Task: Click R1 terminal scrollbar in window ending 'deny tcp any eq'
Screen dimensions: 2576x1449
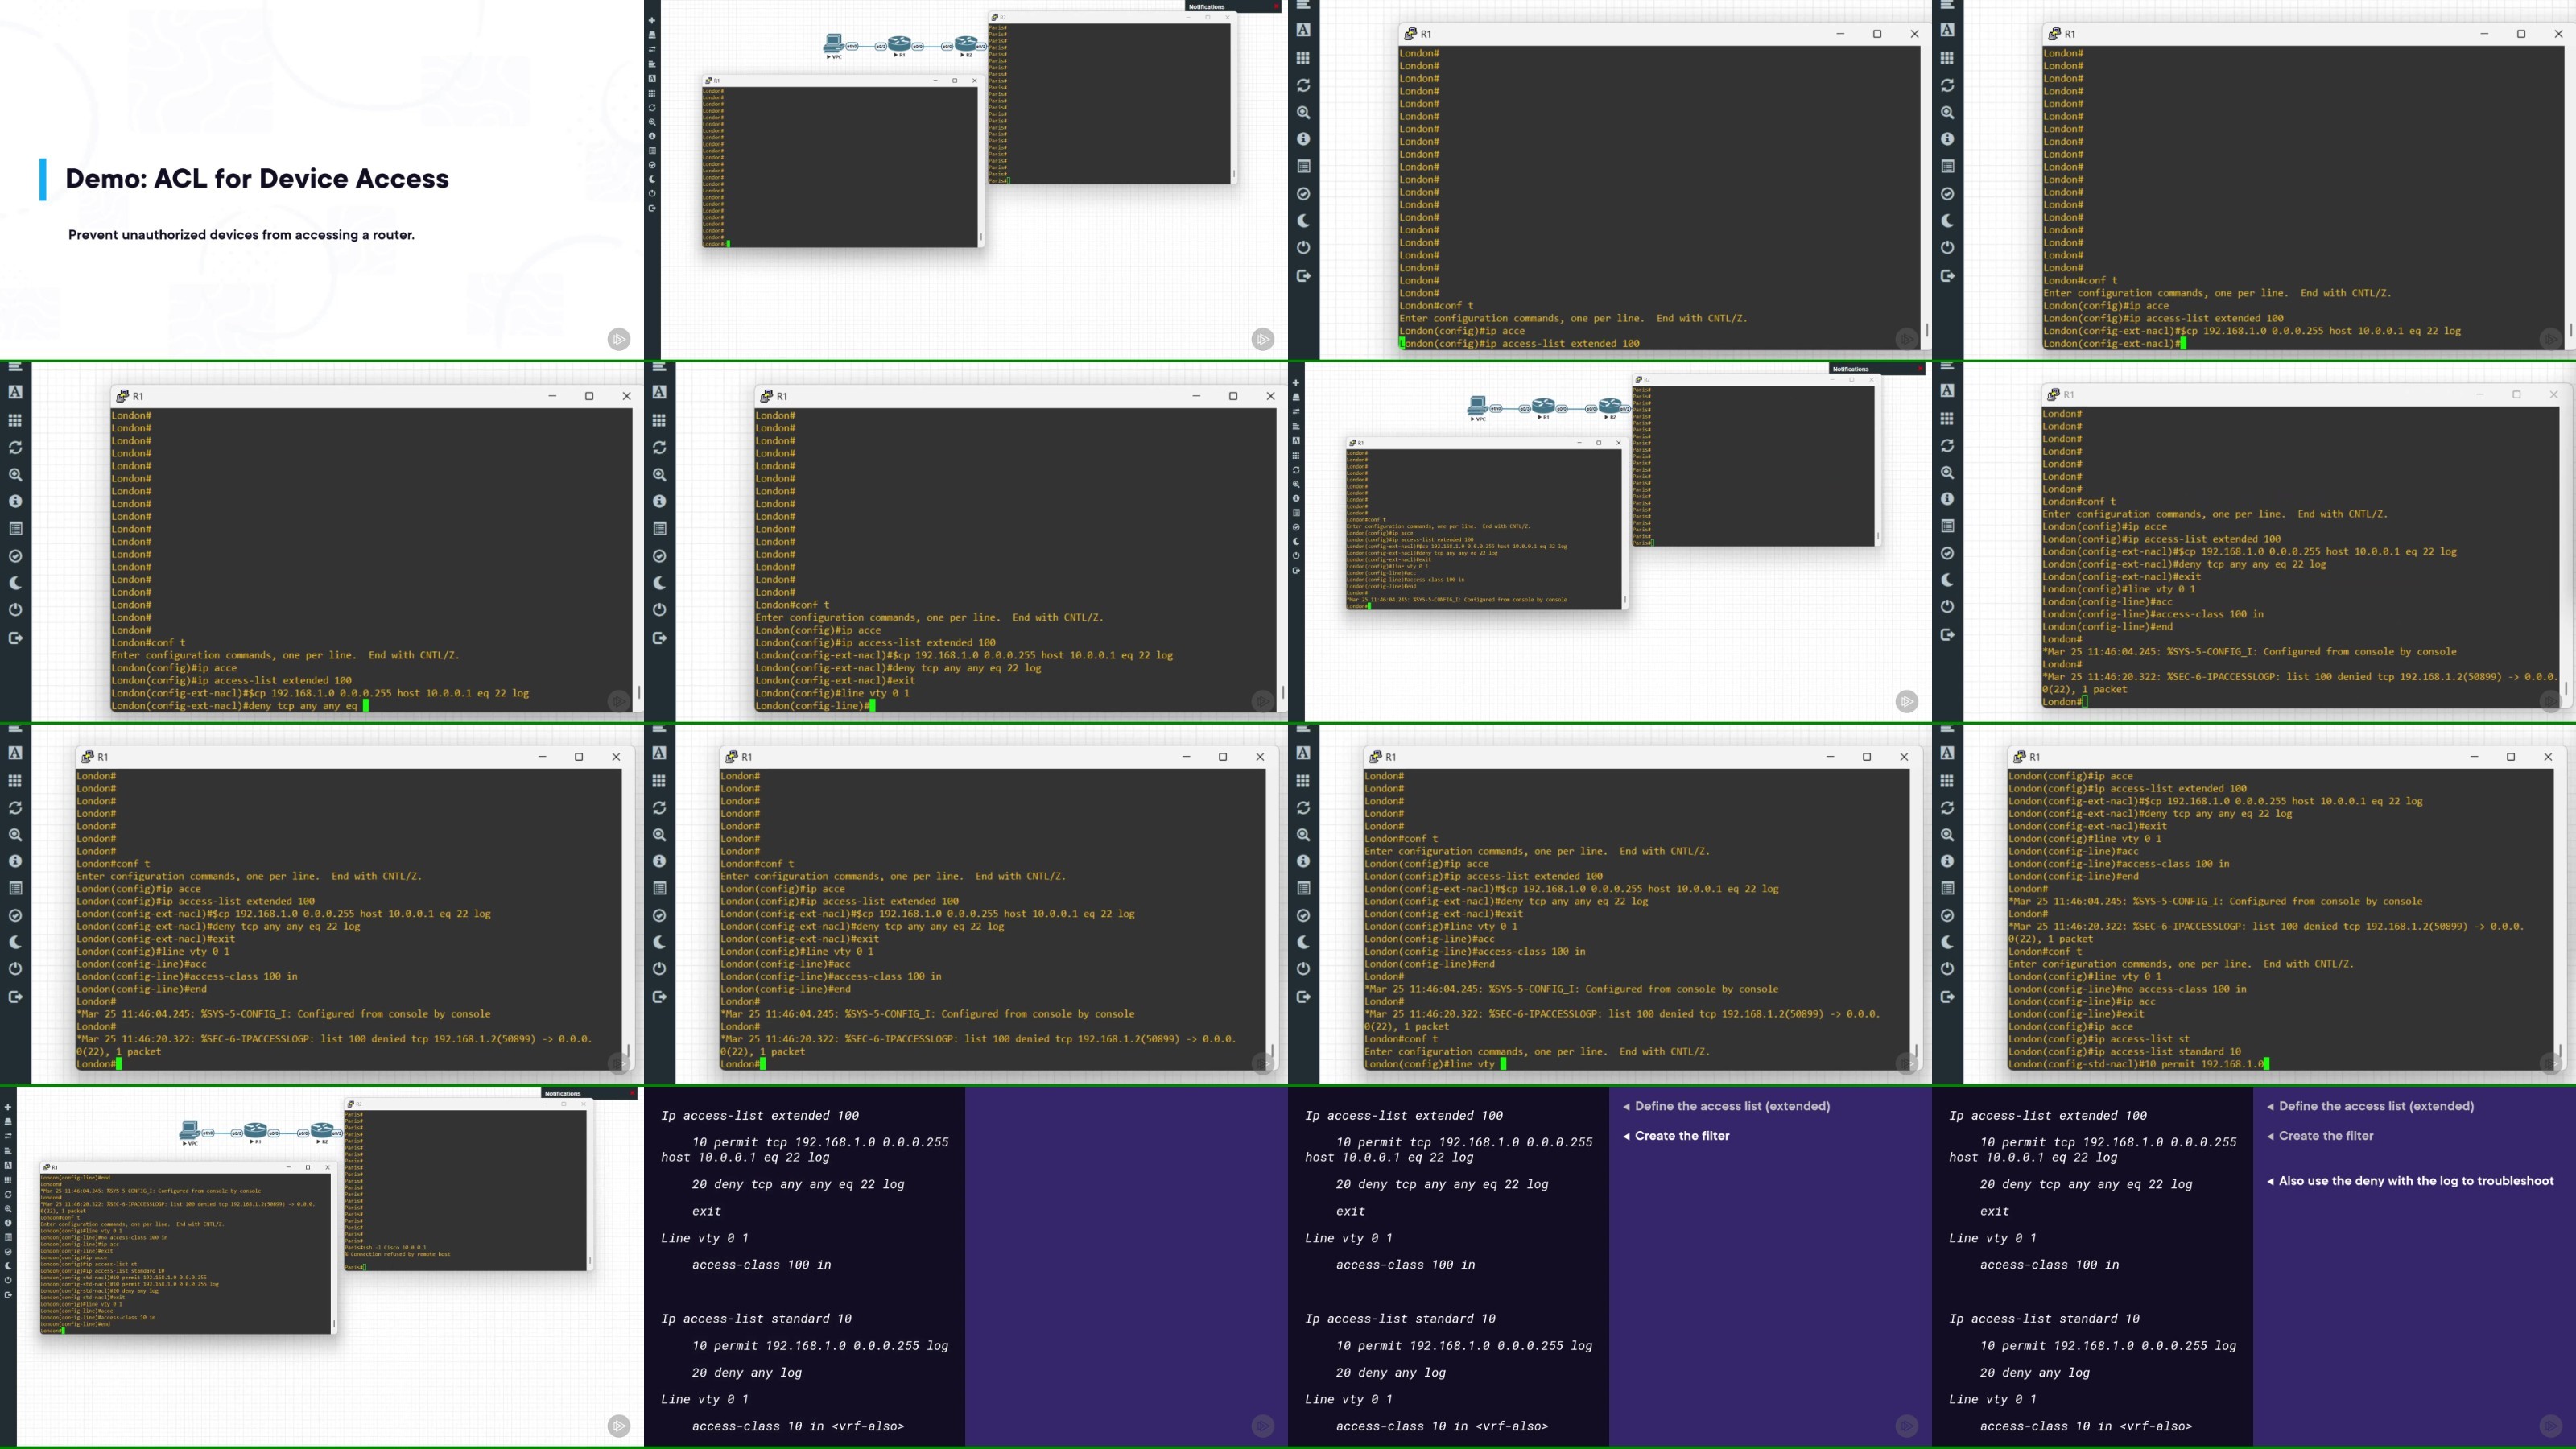Action: point(638,692)
